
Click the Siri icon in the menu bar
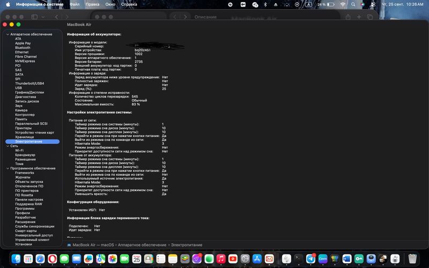[363, 4]
